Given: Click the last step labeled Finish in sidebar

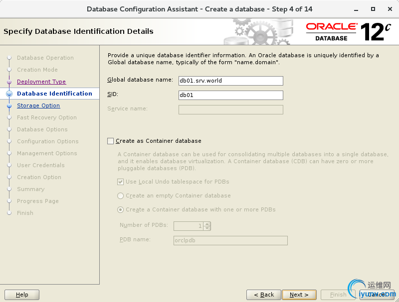Looking at the screenshot, I should pos(25,213).
